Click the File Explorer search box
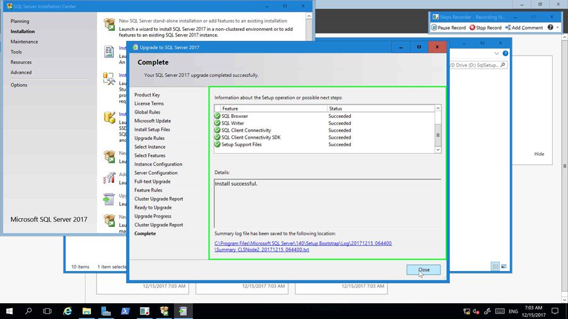Screen dimensions: 568x319 pyautogui.click(x=478, y=65)
